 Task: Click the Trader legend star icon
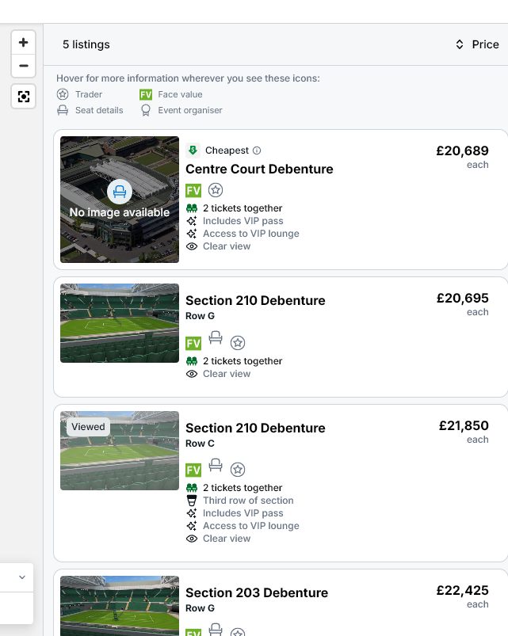(x=63, y=94)
